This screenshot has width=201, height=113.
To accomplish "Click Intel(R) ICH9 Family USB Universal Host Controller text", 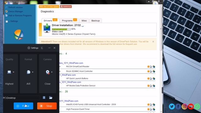I will pyautogui.click(x=91, y=105).
